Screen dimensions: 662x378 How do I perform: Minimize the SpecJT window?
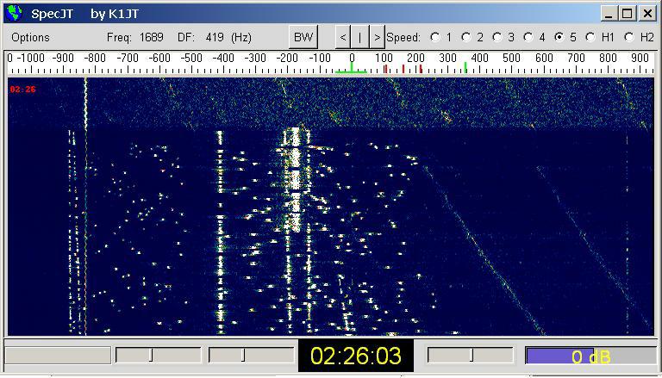point(609,14)
